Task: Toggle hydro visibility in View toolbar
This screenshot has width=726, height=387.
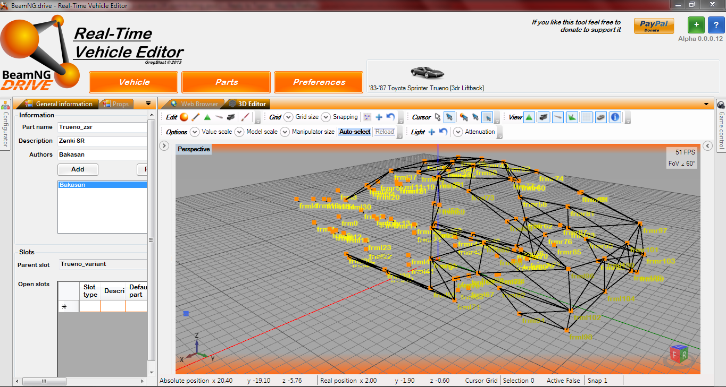Action: (x=558, y=117)
